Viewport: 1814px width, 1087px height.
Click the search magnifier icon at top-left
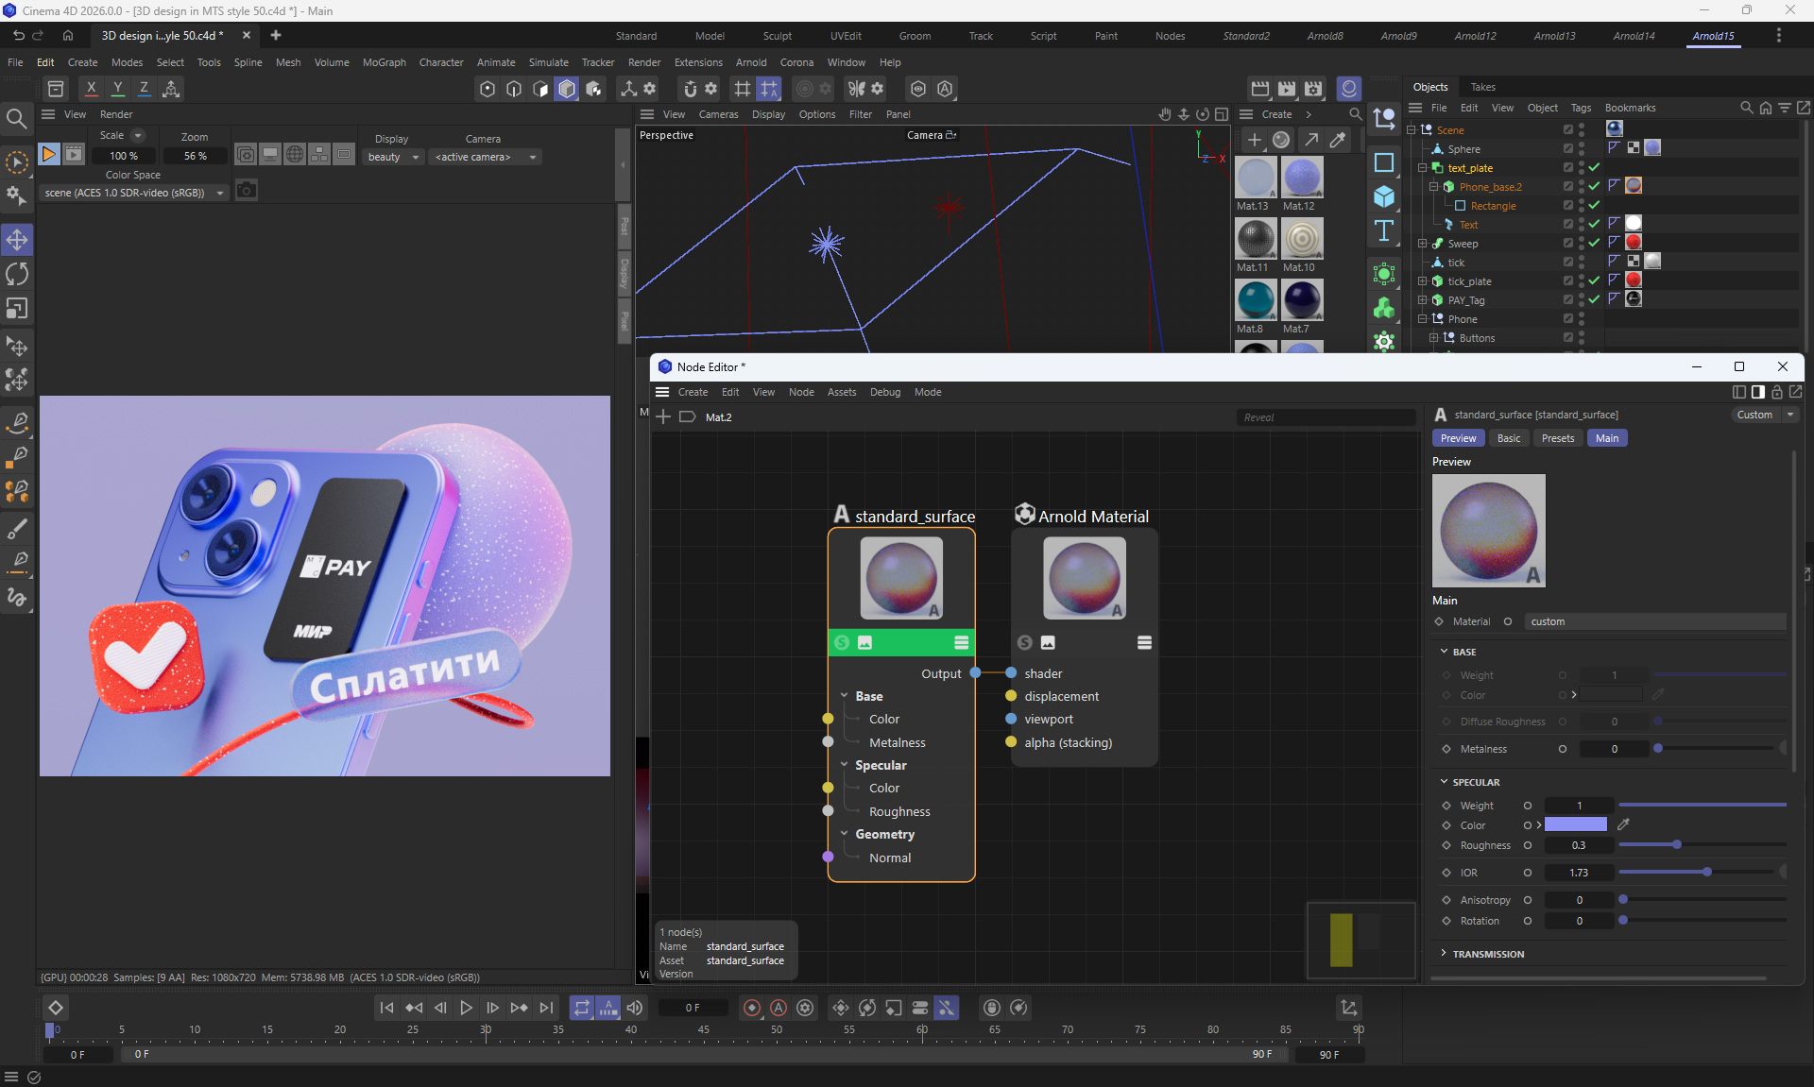pos(16,119)
